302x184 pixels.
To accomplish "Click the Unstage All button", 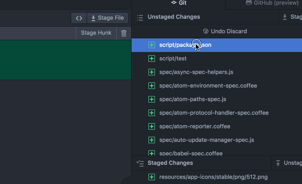I will pos(287,163).
